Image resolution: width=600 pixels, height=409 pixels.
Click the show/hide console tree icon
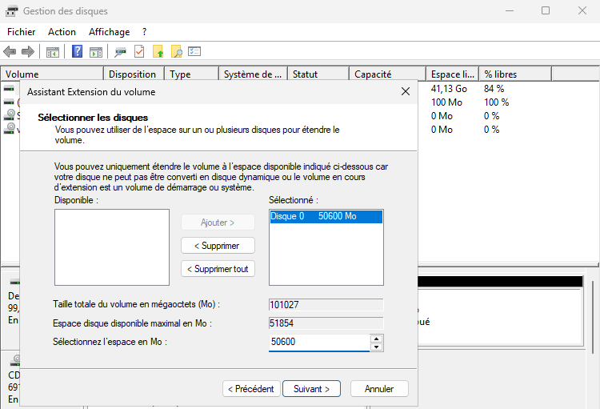pos(52,52)
